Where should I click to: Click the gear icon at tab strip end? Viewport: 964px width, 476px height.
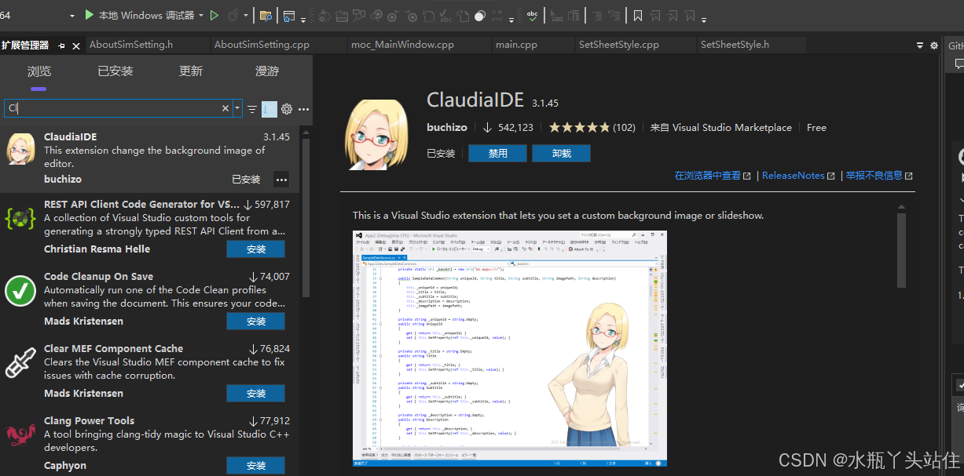pos(934,45)
